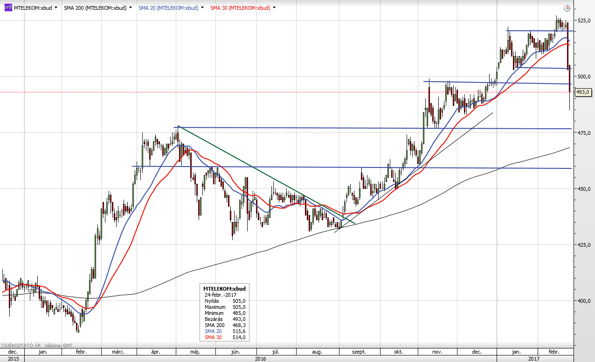595x362 pixels.
Task: Click the TÁJÉKOZTATÓ ÁR label
Action: [20, 345]
